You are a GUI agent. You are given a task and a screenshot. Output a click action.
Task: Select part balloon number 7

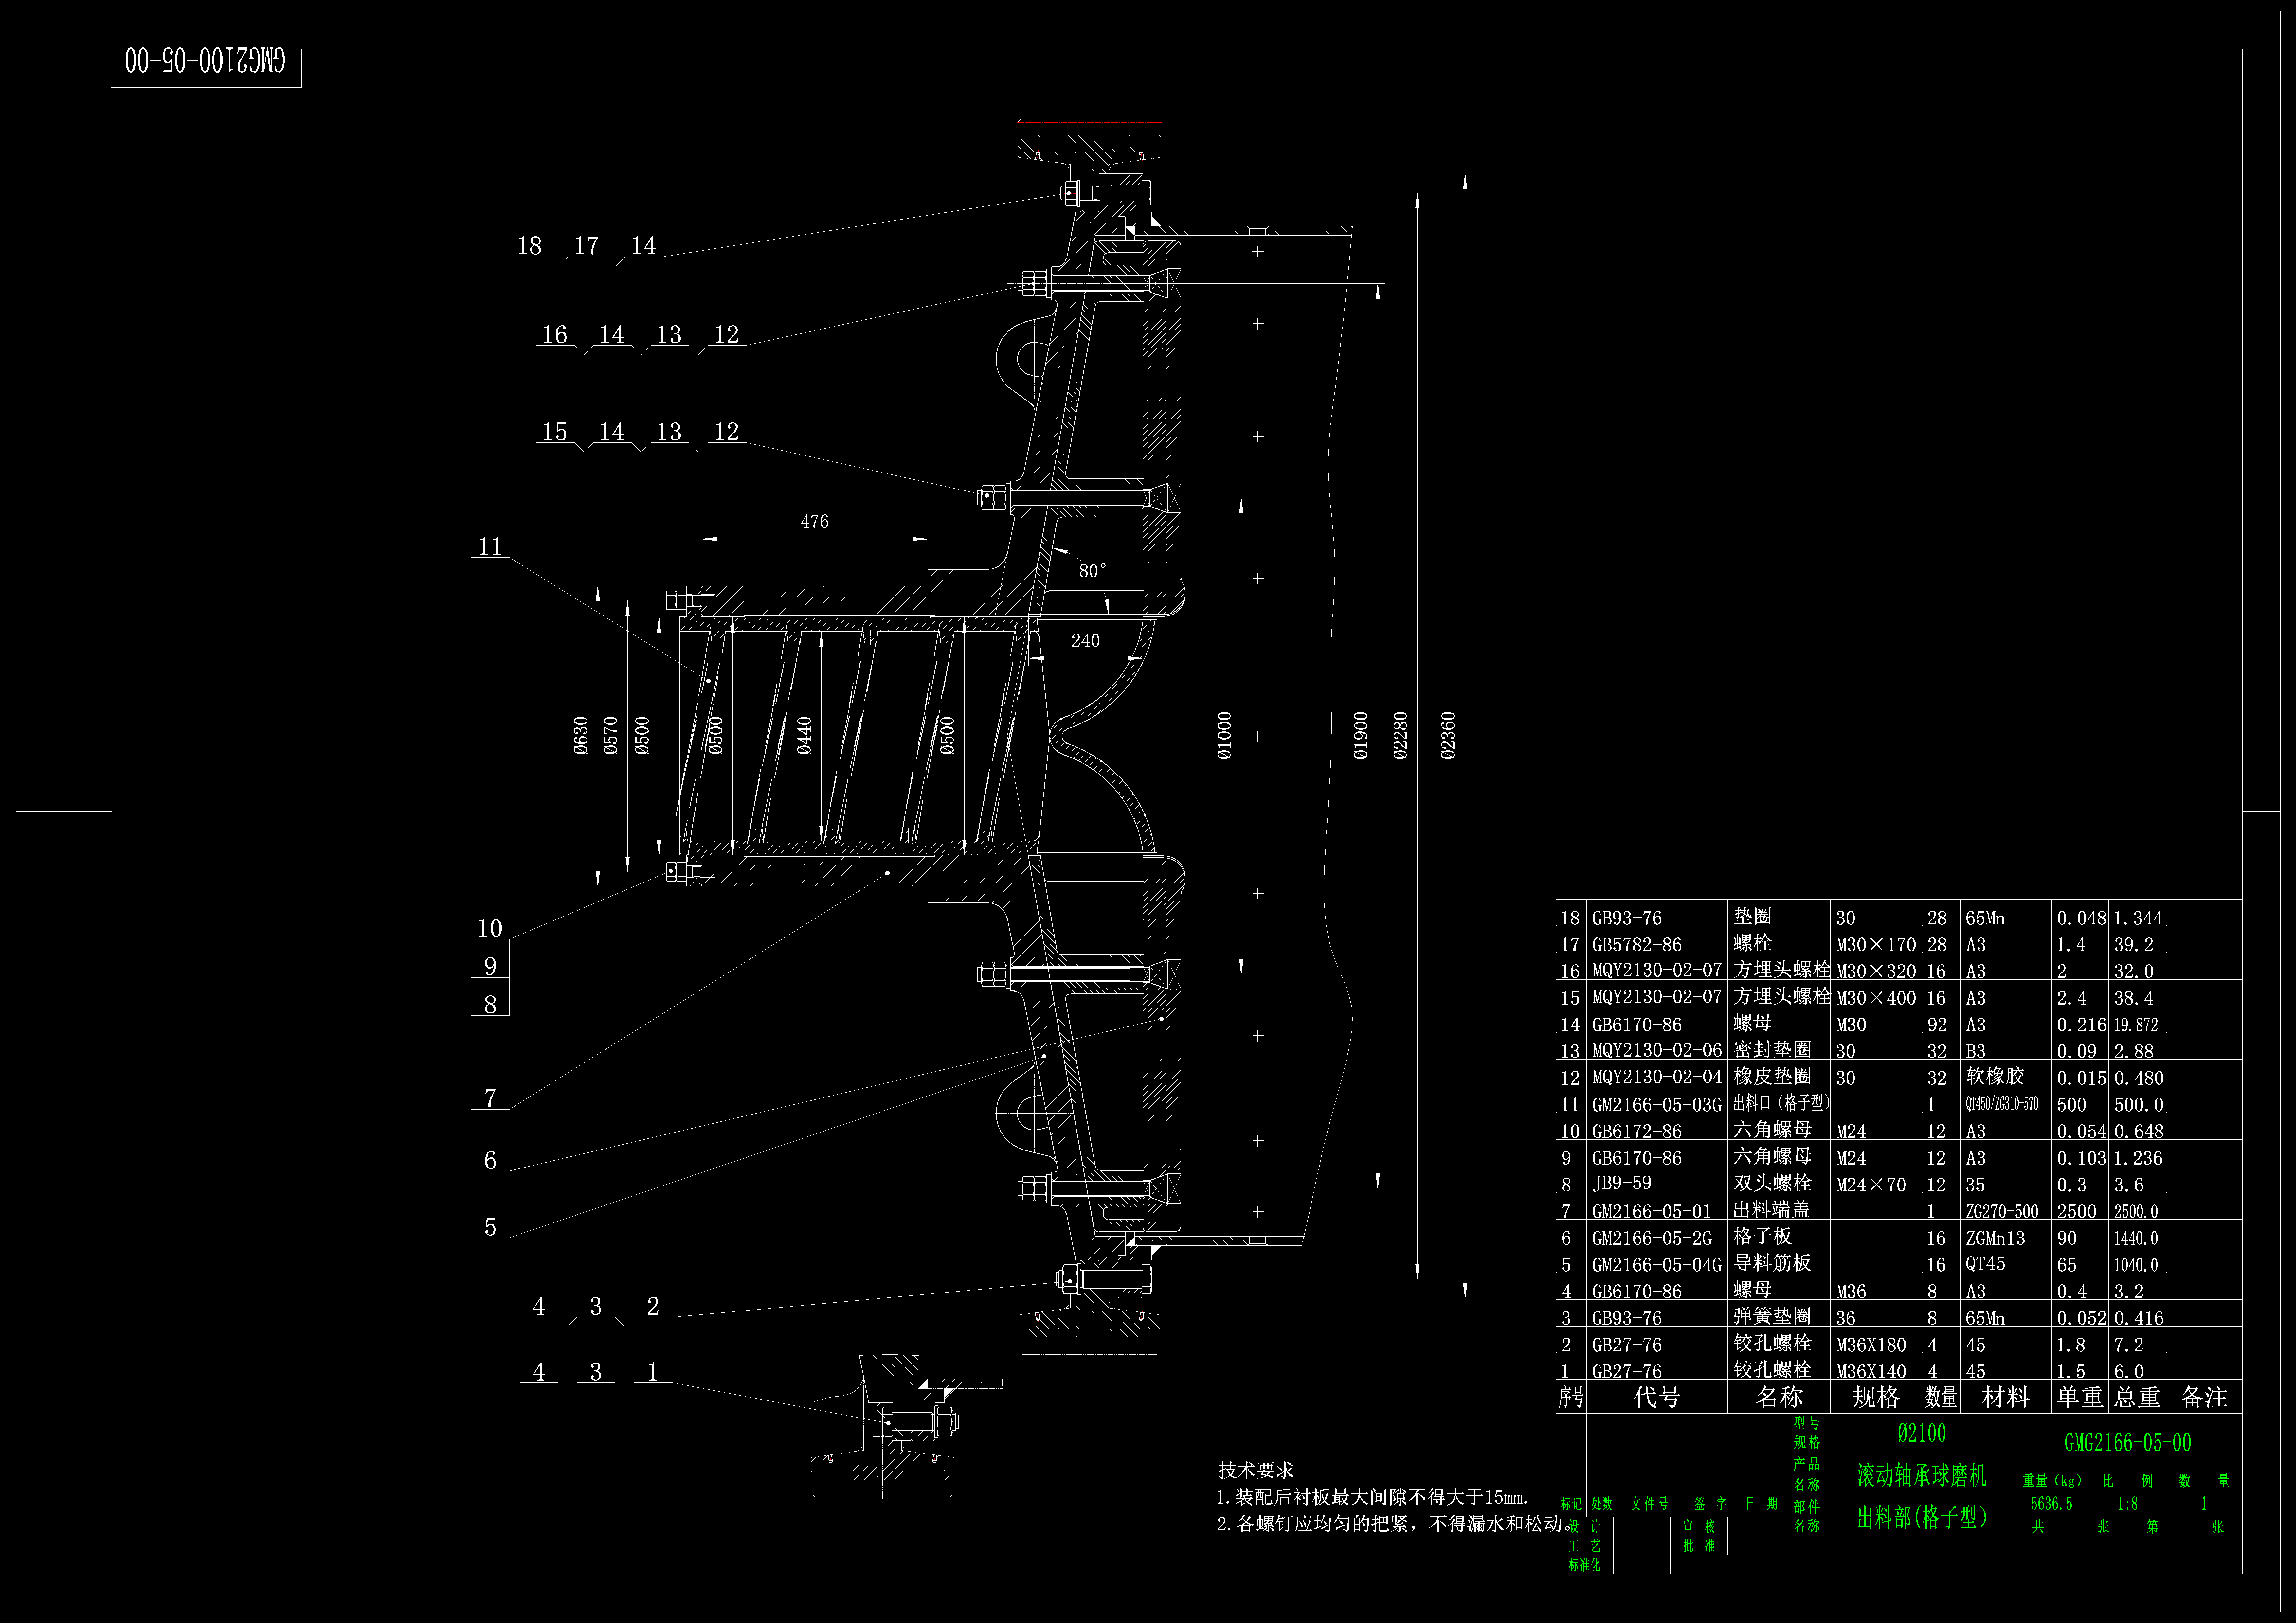(490, 1099)
